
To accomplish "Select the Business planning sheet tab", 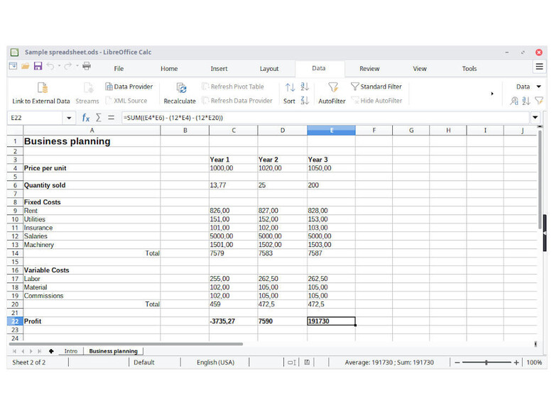I will click(x=113, y=351).
